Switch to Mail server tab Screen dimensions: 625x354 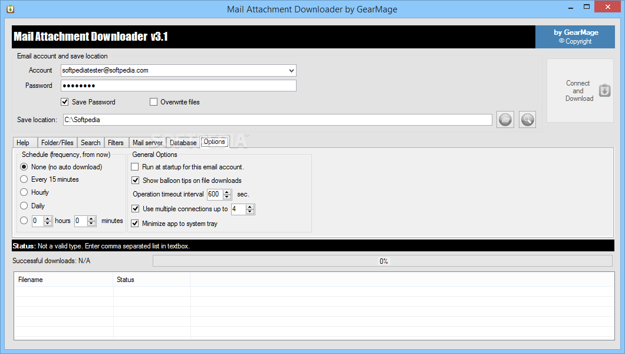147,143
